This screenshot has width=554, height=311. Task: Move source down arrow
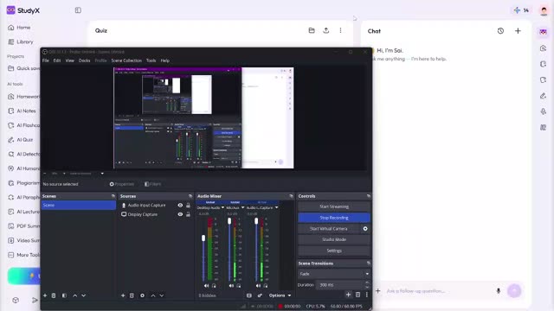(x=162, y=295)
